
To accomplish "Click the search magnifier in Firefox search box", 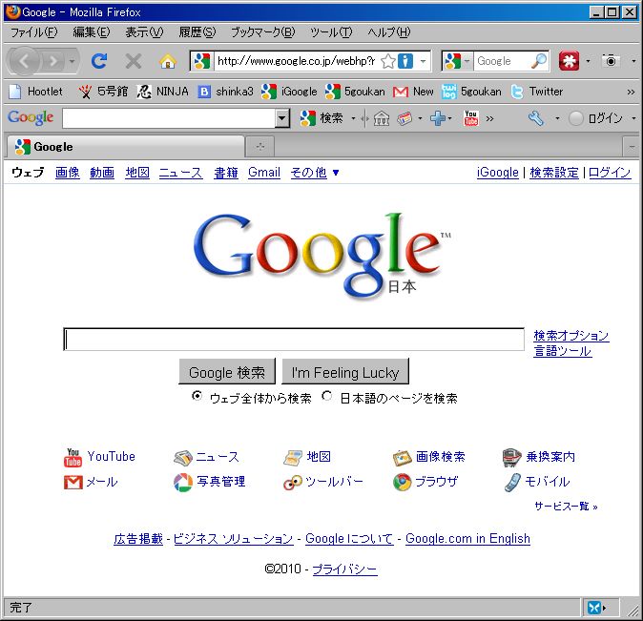I will pos(539,61).
